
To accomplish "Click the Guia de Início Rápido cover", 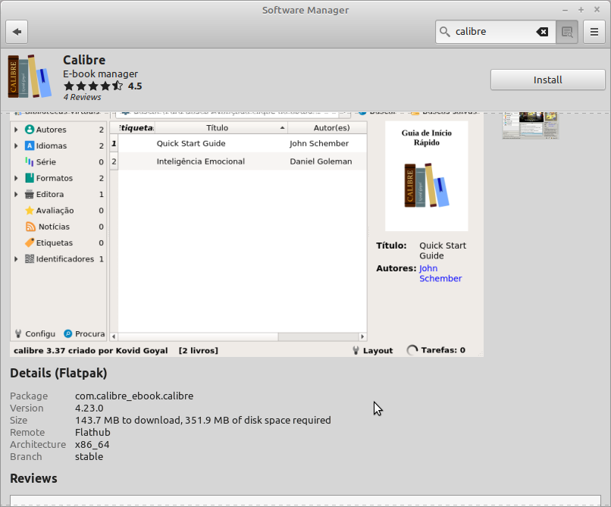I will [426, 176].
